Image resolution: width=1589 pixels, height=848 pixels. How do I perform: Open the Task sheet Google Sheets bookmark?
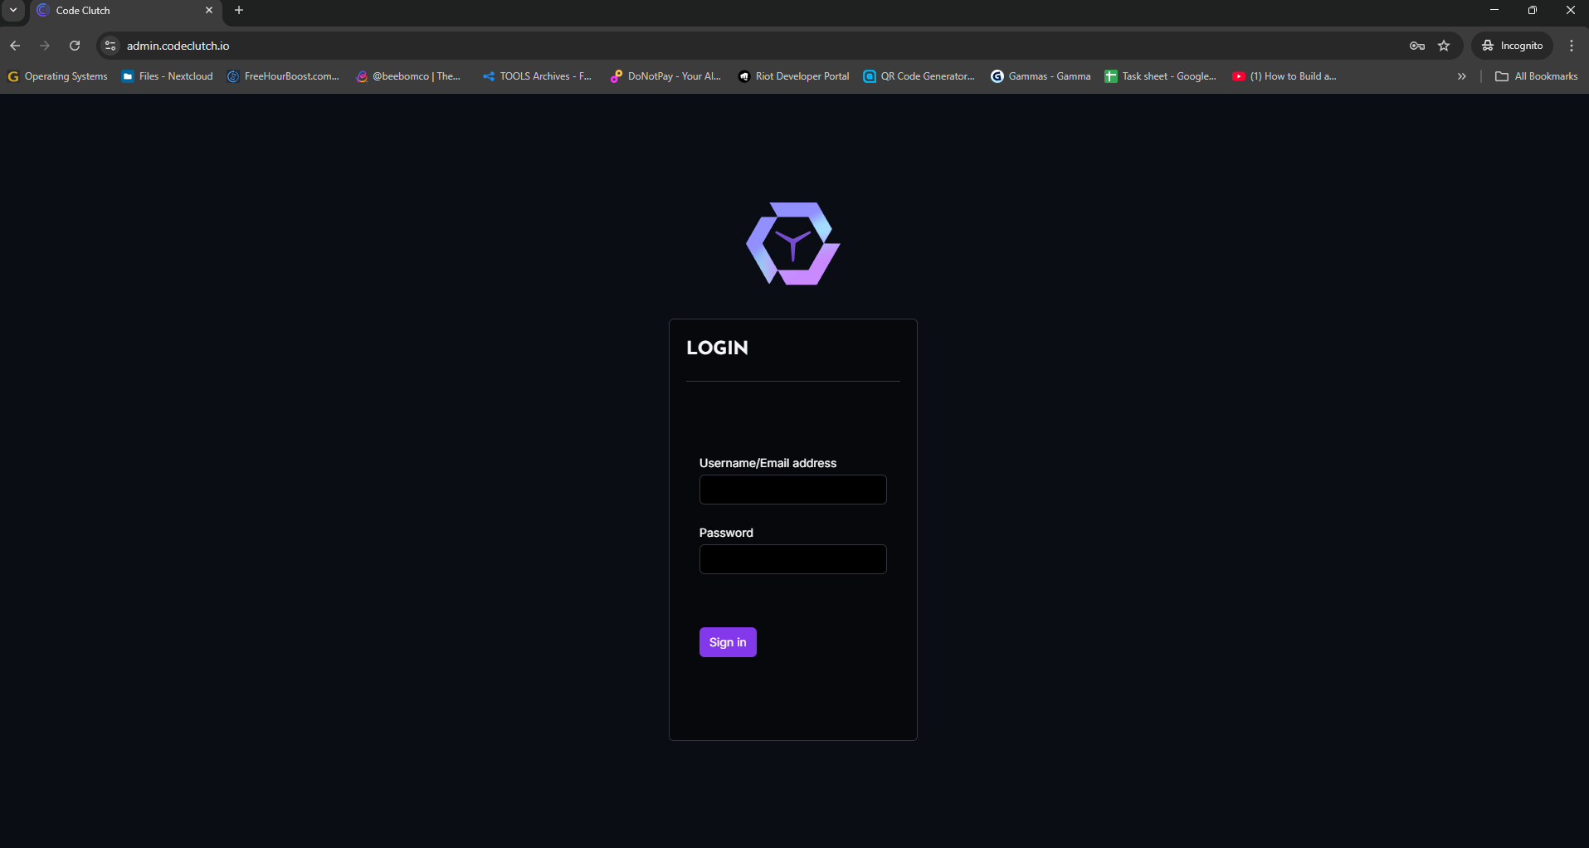coord(1161,76)
